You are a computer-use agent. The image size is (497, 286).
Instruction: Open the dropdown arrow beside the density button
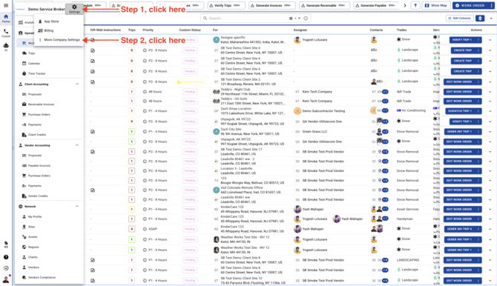491,19
